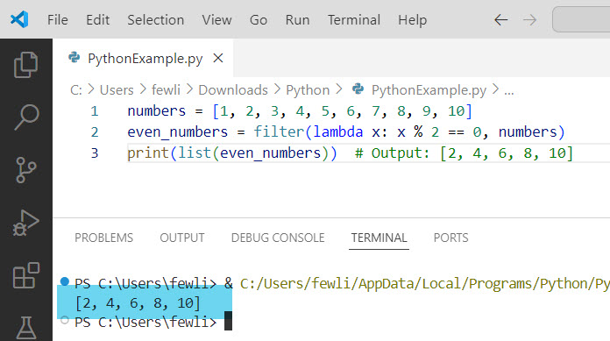Close the PythonExample.py editor tab
The width and height of the screenshot is (610, 341).
(x=218, y=59)
